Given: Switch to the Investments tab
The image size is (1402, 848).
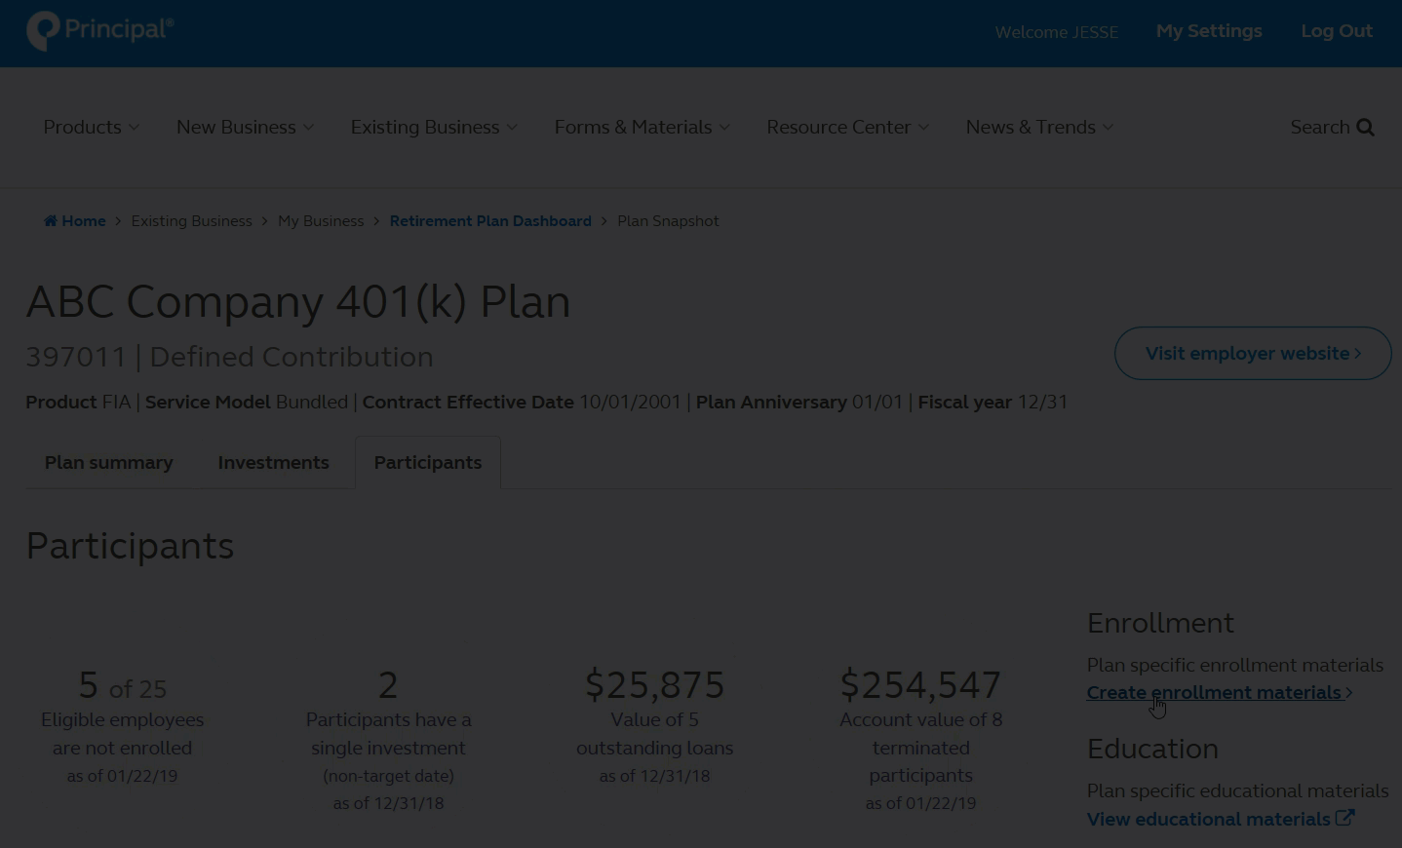Looking at the screenshot, I should pos(273,463).
